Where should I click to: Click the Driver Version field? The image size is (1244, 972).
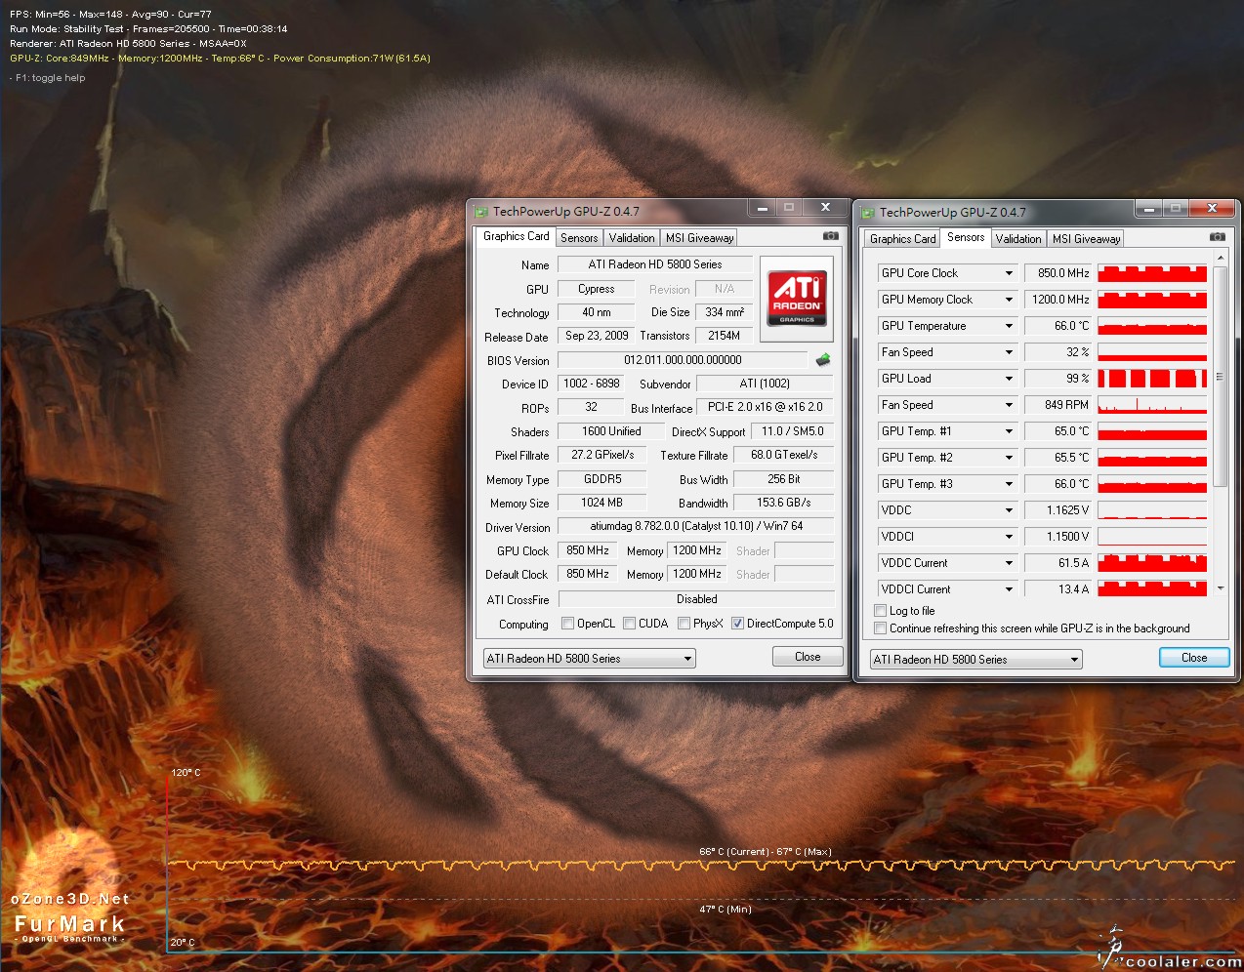pos(696,526)
